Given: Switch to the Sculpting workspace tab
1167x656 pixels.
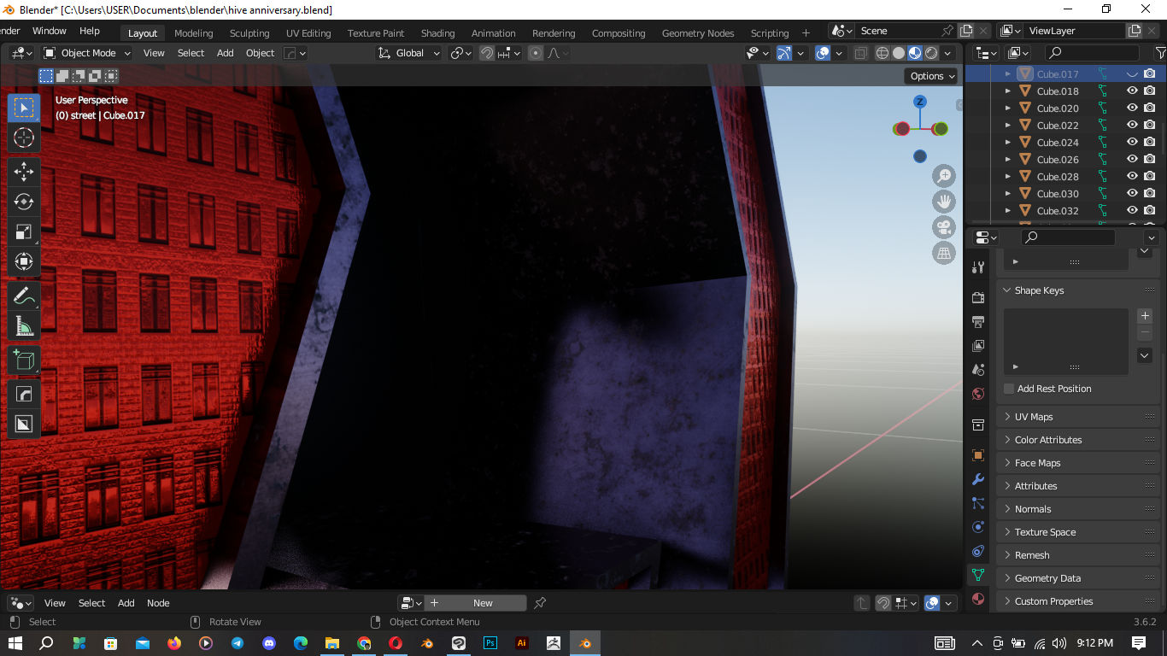Looking at the screenshot, I should (x=249, y=33).
